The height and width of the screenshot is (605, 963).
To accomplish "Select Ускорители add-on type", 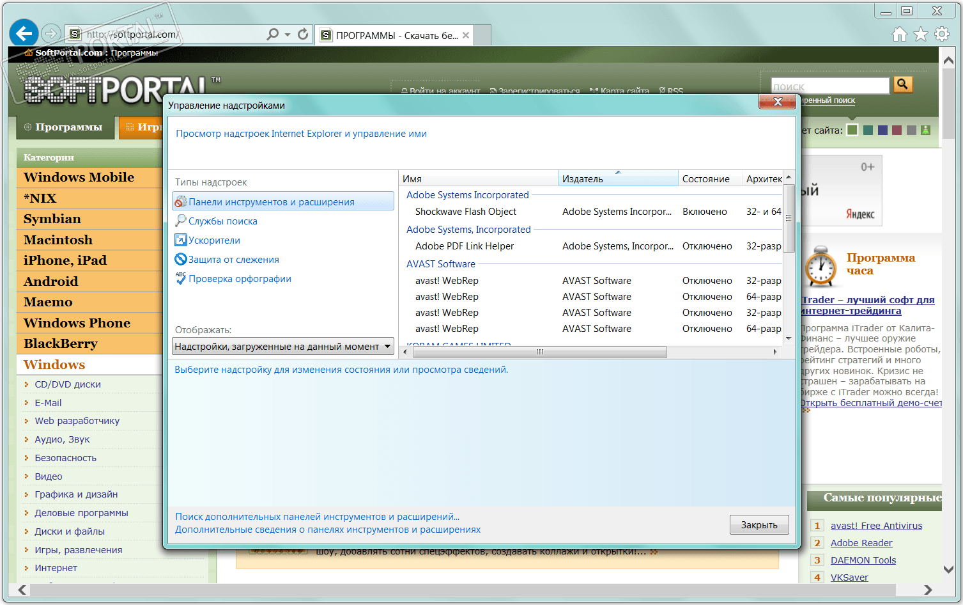I will [214, 240].
